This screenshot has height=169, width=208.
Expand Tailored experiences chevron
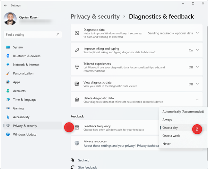click(197, 67)
